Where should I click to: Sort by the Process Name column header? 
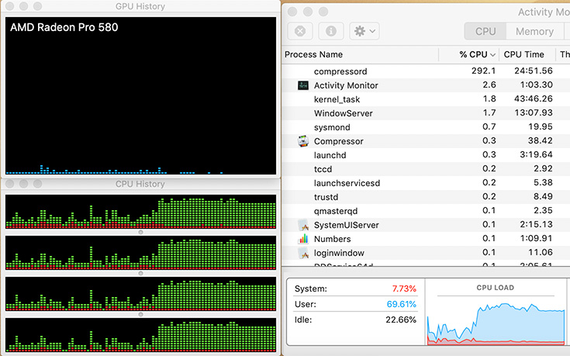[x=313, y=54]
